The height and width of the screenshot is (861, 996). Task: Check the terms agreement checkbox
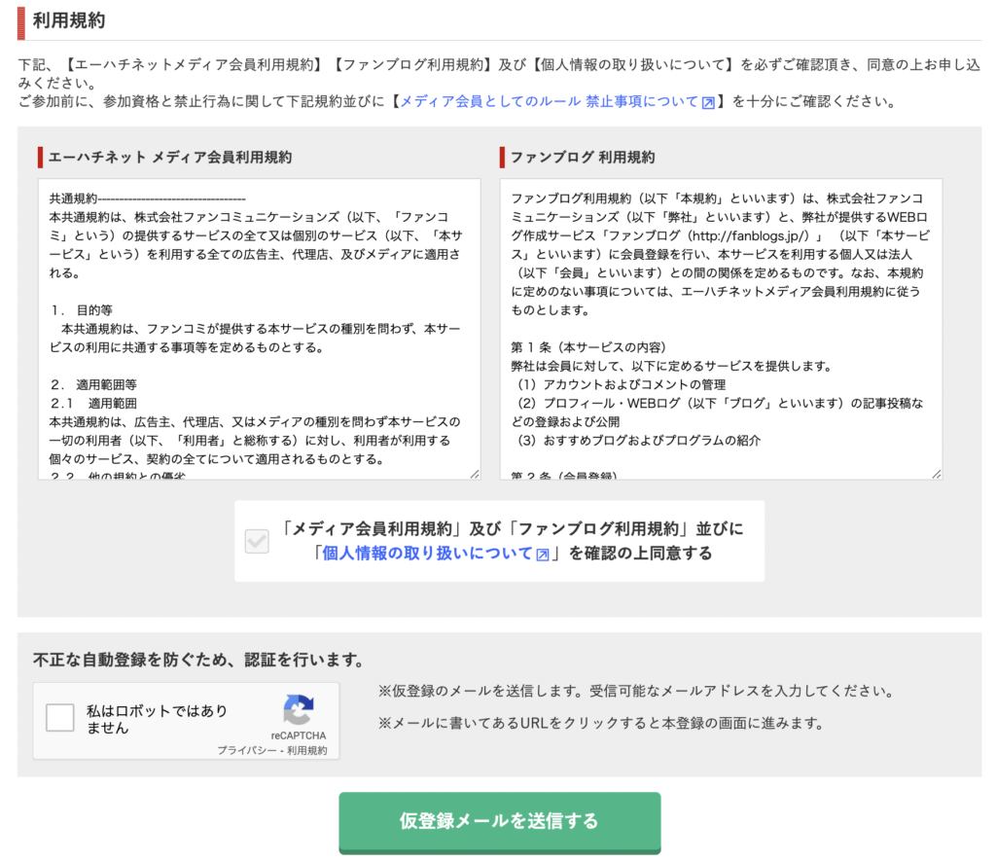coord(257,542)
